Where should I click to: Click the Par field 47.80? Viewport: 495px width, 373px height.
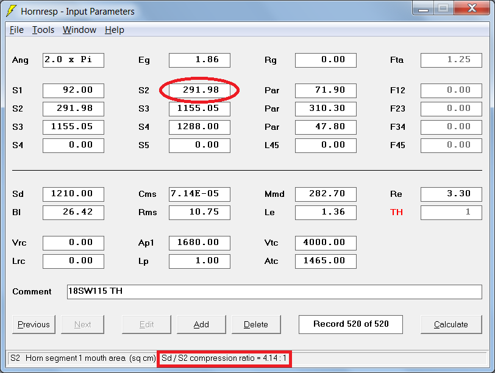click(x=326, y=127)
